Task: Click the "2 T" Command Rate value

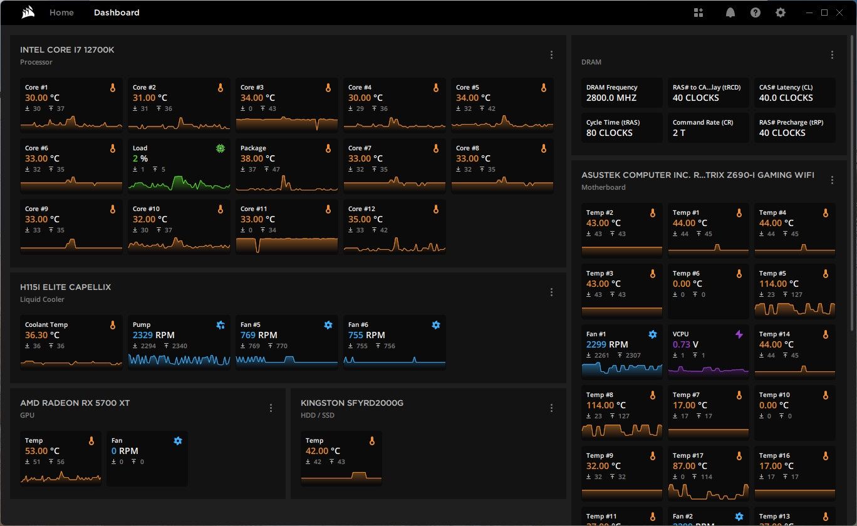Action: [x=680, y=133]
